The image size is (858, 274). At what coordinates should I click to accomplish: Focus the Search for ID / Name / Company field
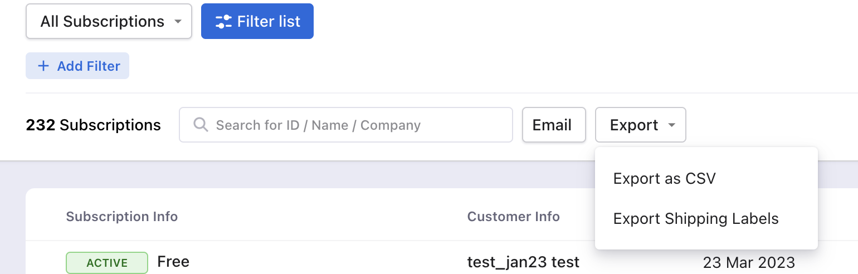[x=346, y=125]
